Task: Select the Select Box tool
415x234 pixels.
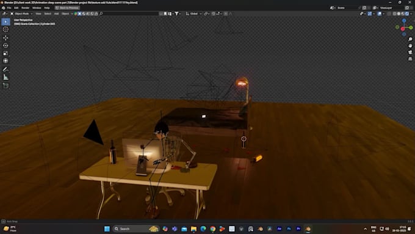Action: pyautogui.click(x=5, y=22)
